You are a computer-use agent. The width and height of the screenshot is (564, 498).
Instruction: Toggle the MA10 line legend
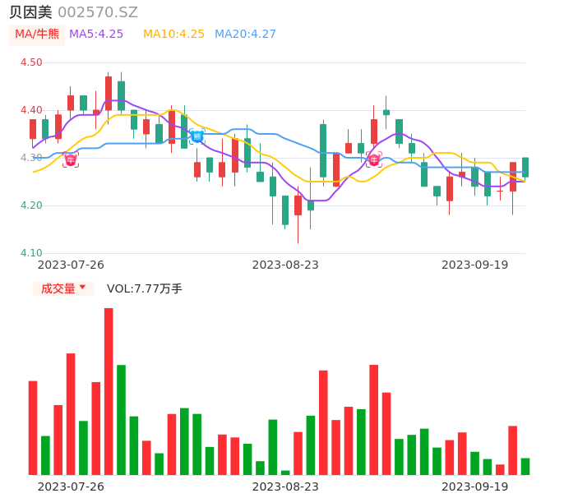[173, 35]
